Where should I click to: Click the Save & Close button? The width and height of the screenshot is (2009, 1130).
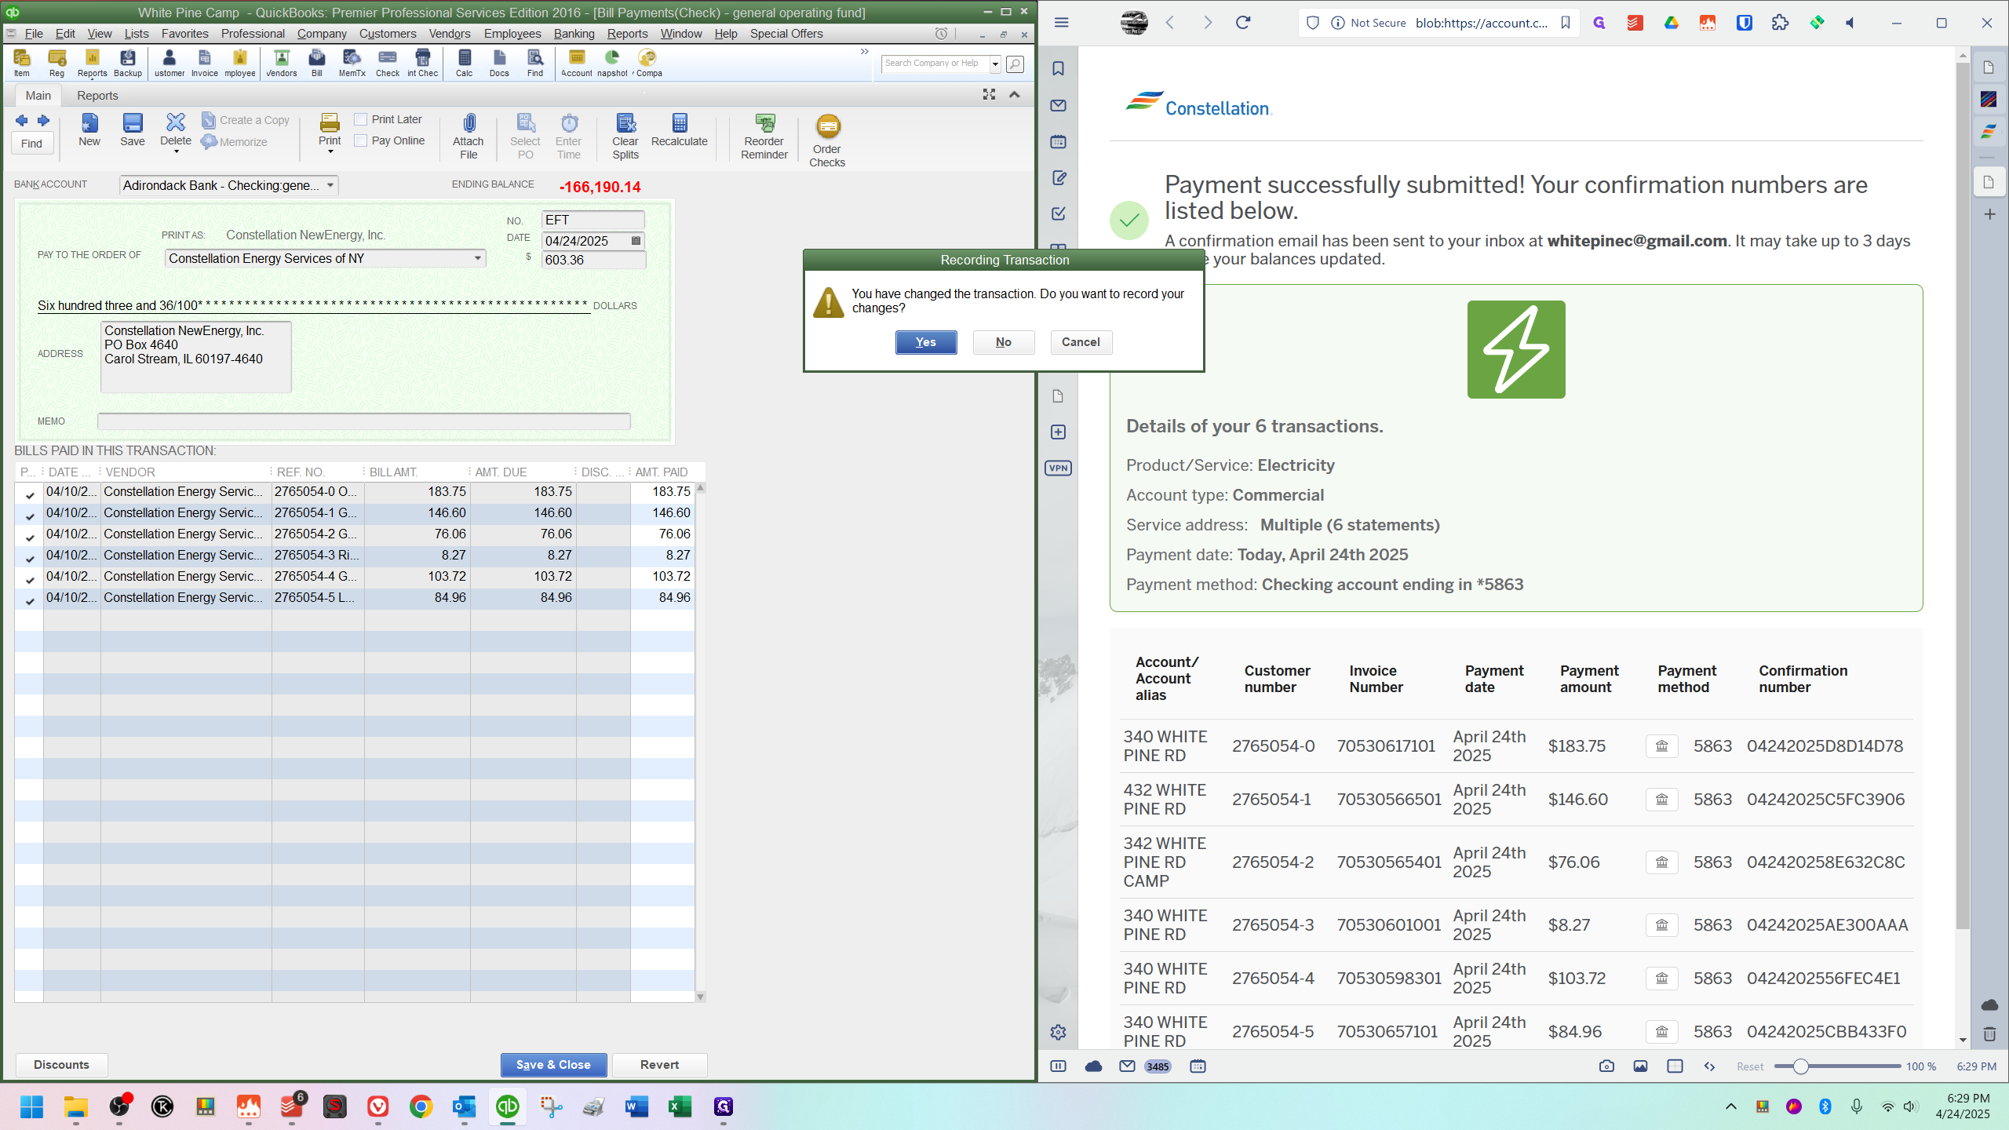tap(553, 1065)
